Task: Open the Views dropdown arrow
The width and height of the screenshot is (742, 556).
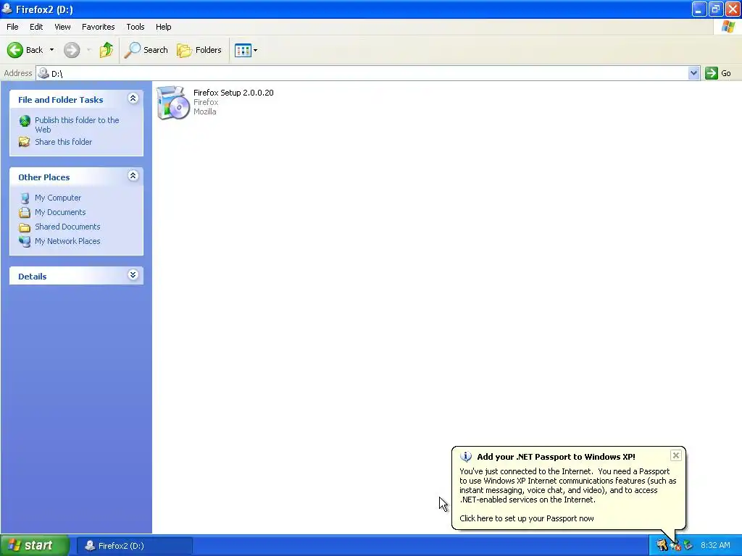Action: tap(256, 50)
